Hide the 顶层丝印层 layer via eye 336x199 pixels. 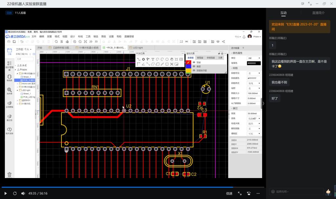coord(194,70)
